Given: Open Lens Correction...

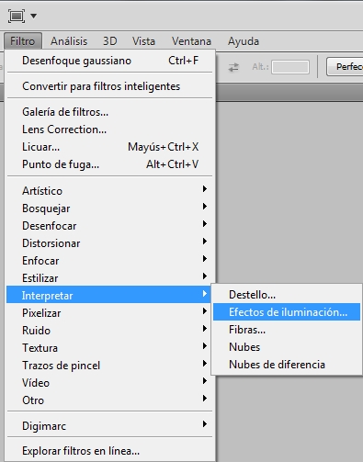Looking at the screenshot, I should click(109, 130).
